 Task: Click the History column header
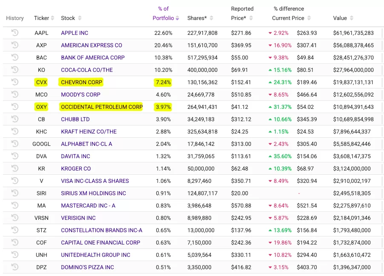tap(15, 18)
